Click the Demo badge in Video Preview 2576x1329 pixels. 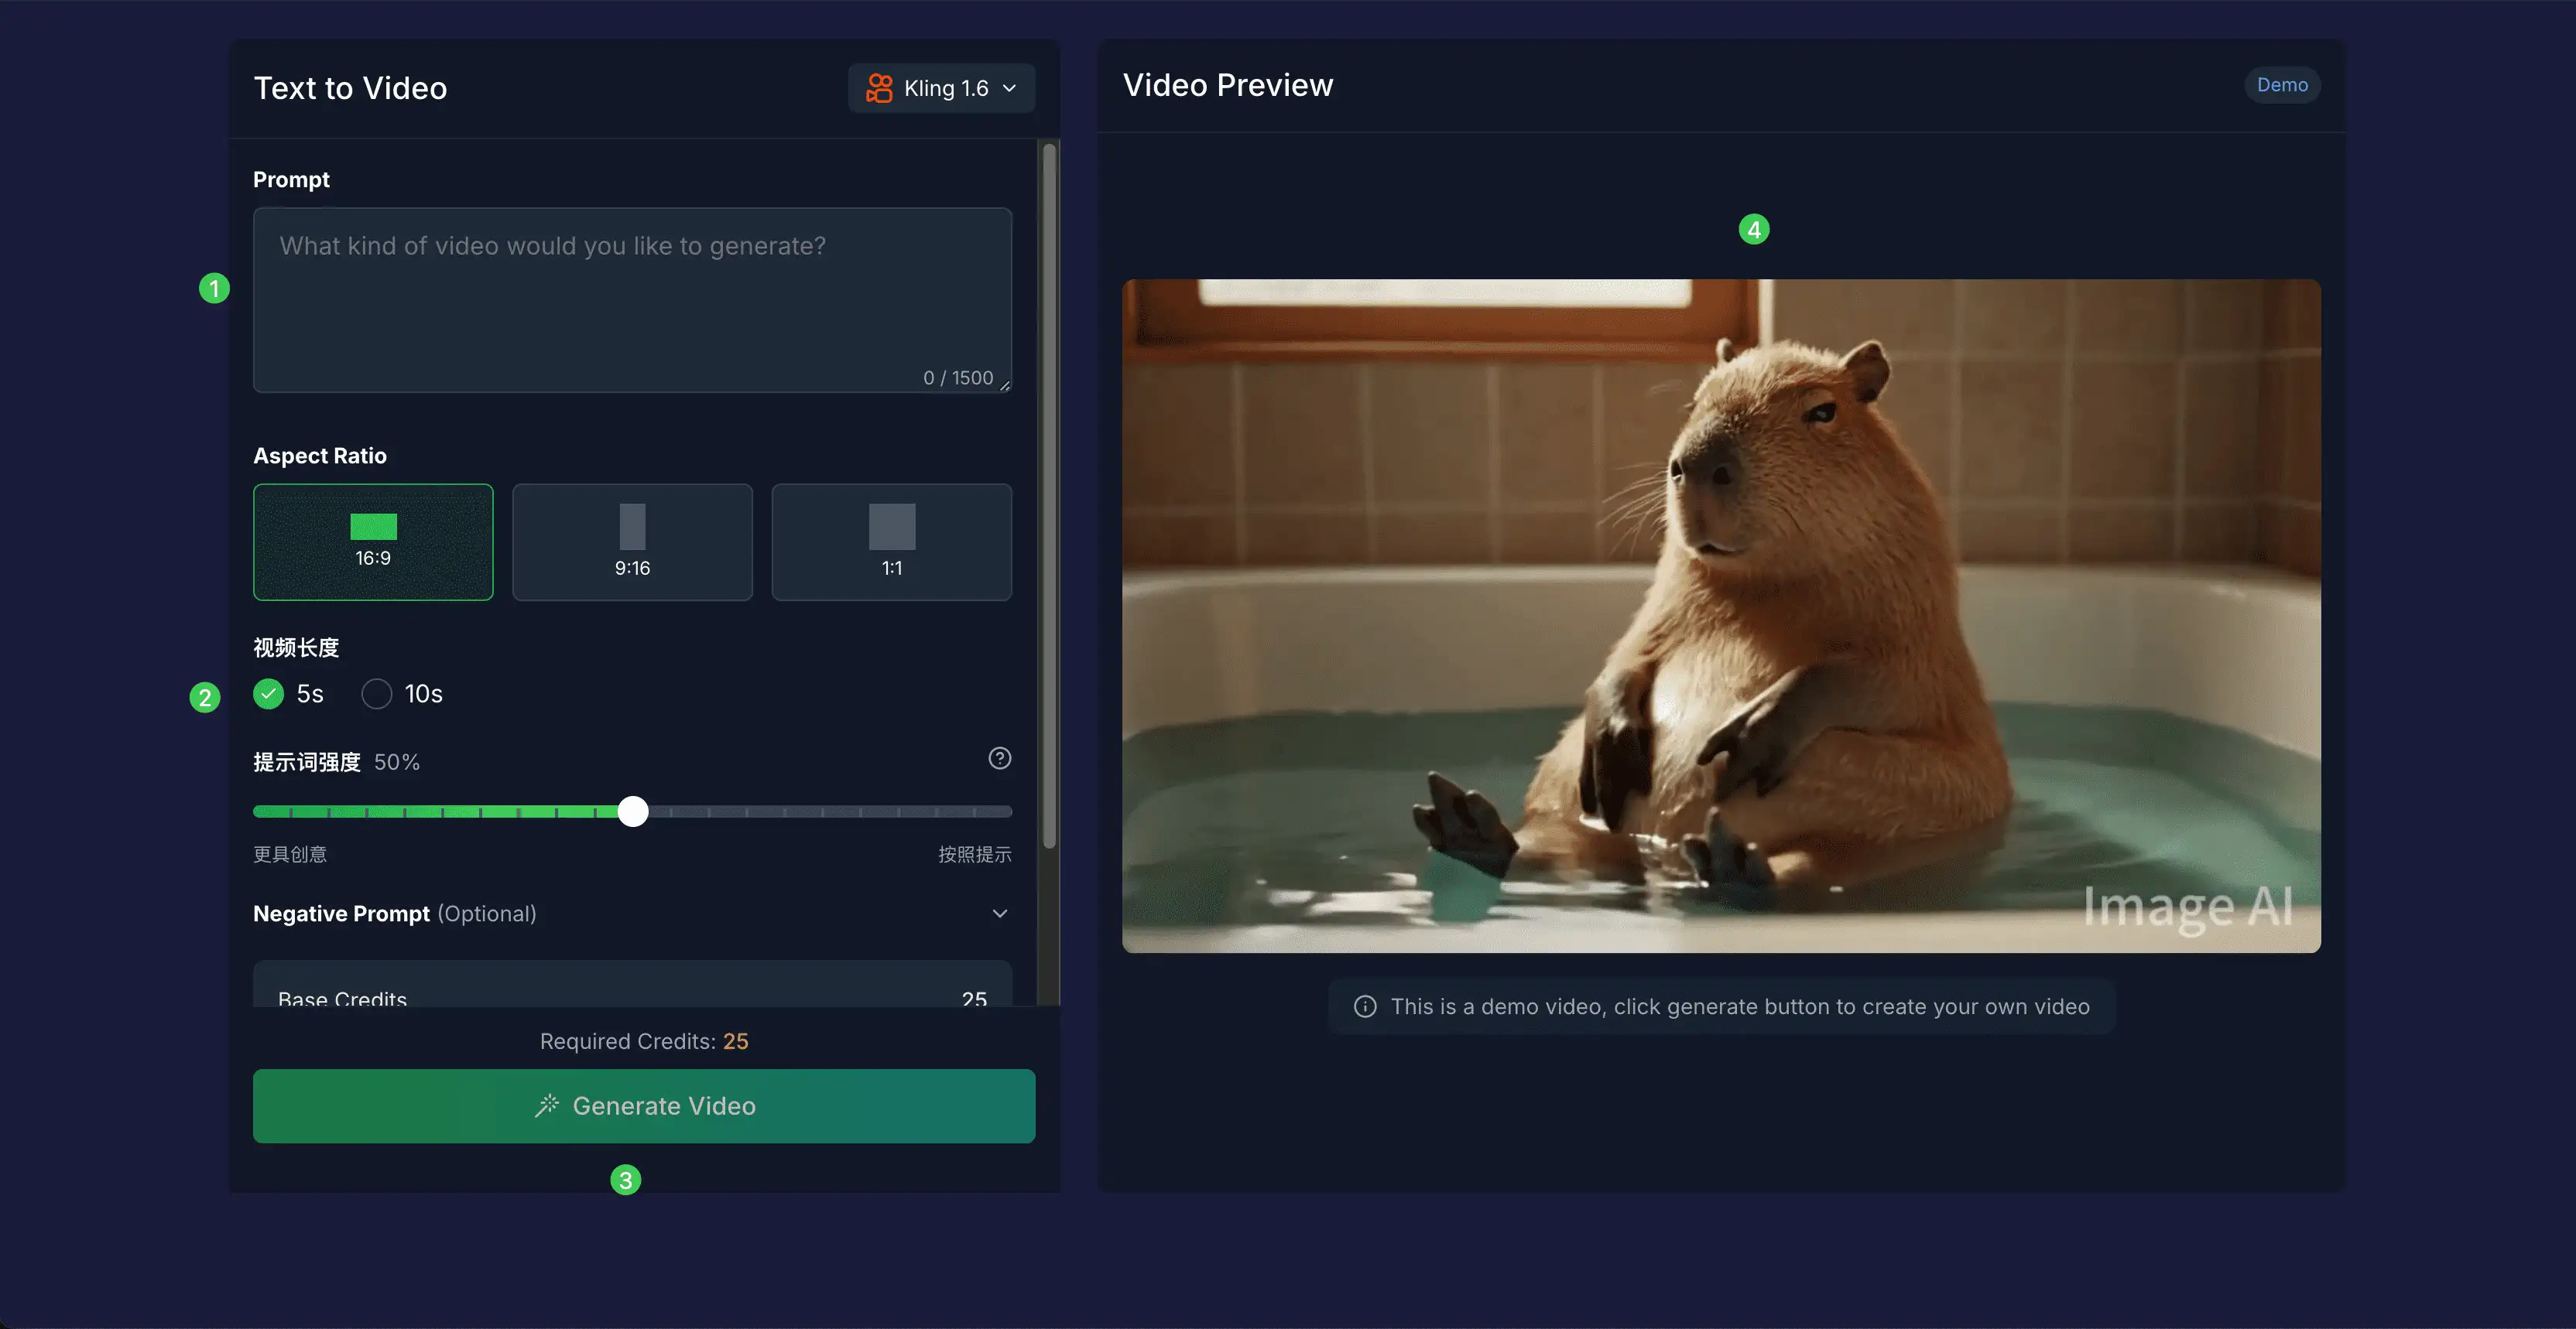tap(2282, 85)
